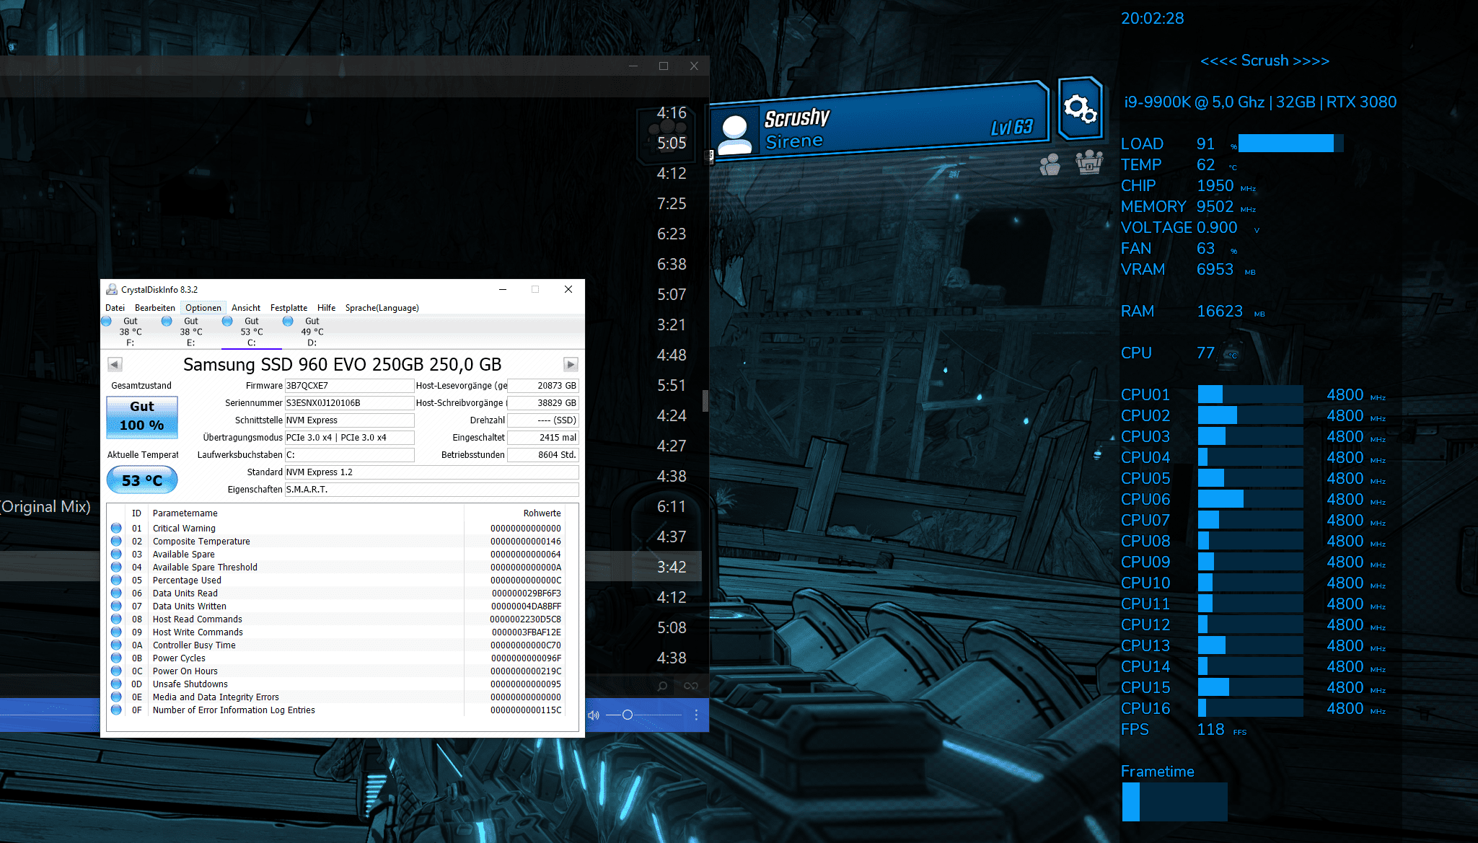This screenshot has height=843, width=1478.
Task: Select the Available Spare Threshold row
Action: (x=336, y=568)
